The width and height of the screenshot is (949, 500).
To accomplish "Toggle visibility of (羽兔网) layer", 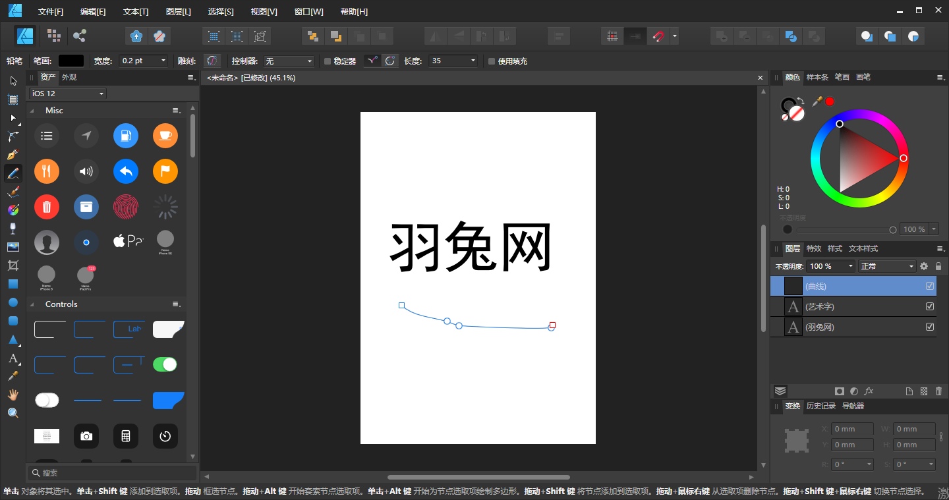I will [x=930, y=327].
